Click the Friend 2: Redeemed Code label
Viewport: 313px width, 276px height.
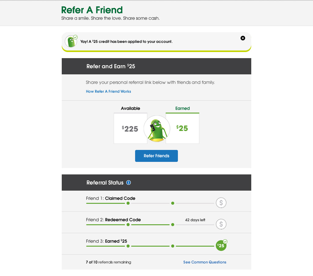(113, 220)
